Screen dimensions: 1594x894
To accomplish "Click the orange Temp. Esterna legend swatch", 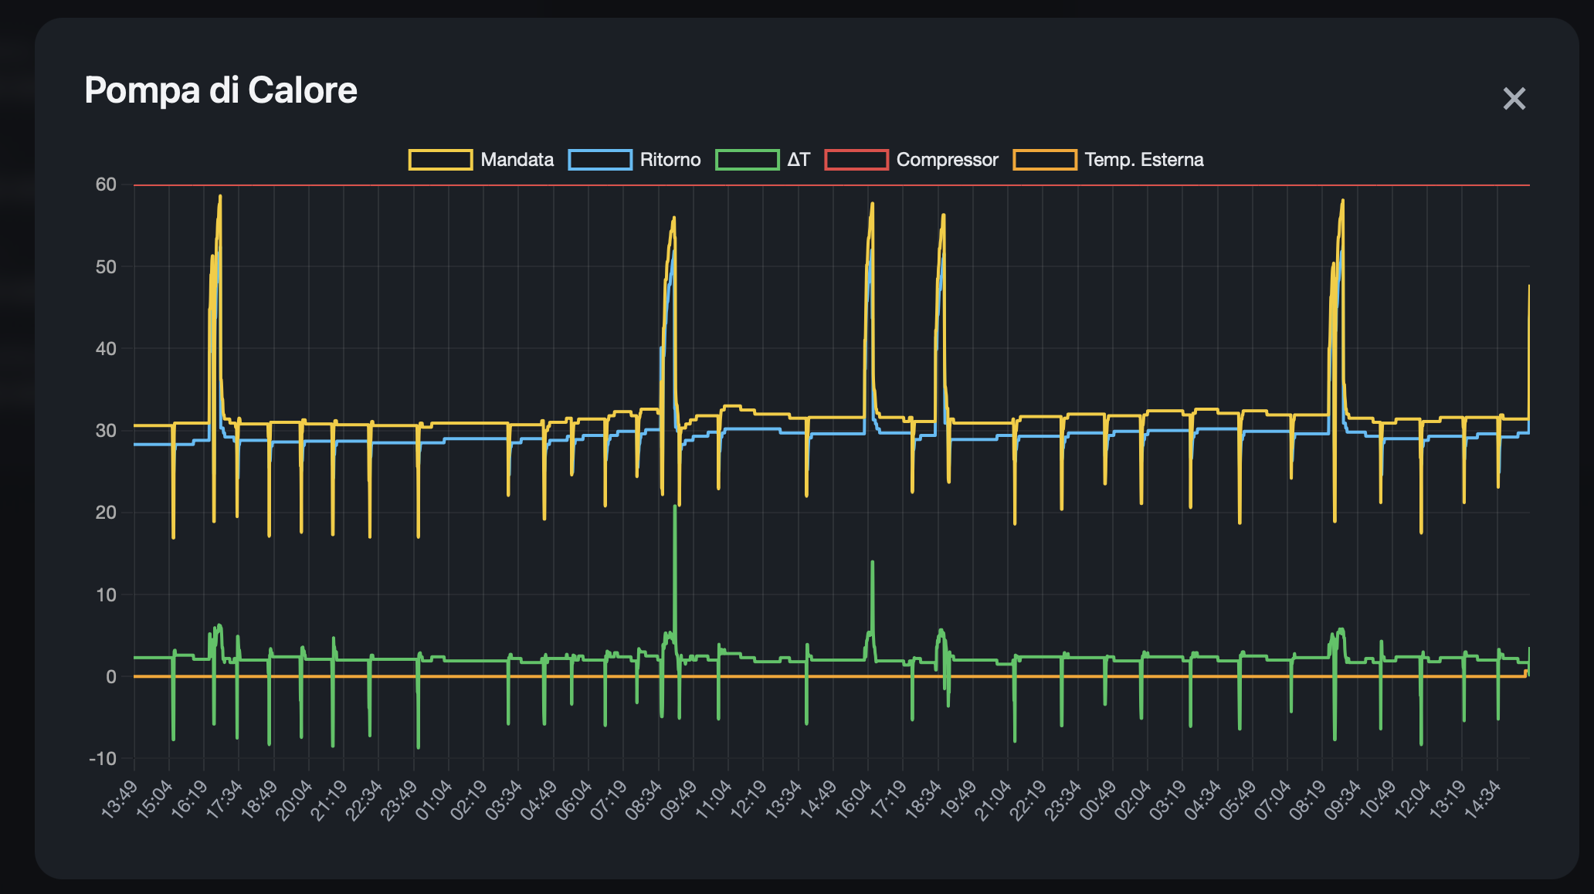I will click(1044, 160).
